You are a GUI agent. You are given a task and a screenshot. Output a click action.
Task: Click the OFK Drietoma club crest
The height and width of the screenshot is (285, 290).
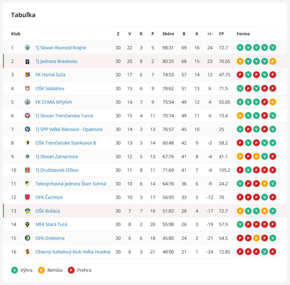tap(27, 238)
